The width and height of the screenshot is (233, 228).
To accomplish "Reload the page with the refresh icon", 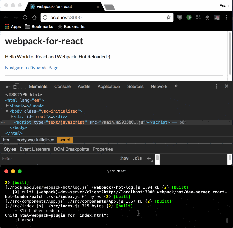I will [25, 17].
